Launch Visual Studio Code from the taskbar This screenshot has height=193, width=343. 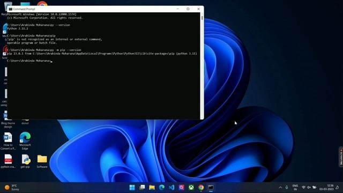point(171,188)
